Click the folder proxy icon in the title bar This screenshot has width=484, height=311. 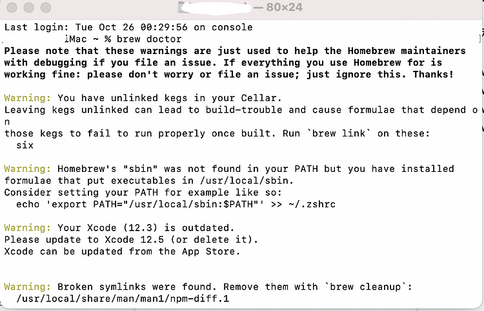click(x=181, y=7)
